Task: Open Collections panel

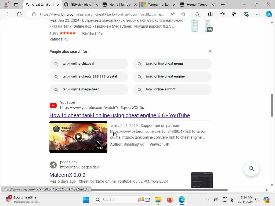Action: (234, 14)
